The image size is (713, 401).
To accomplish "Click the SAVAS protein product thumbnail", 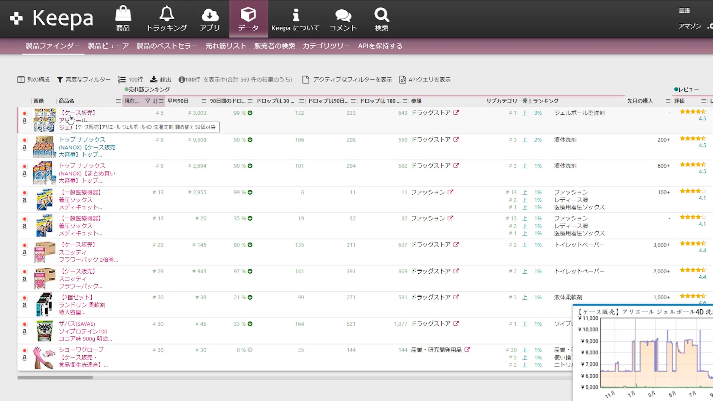I will [x=44, y=331].
